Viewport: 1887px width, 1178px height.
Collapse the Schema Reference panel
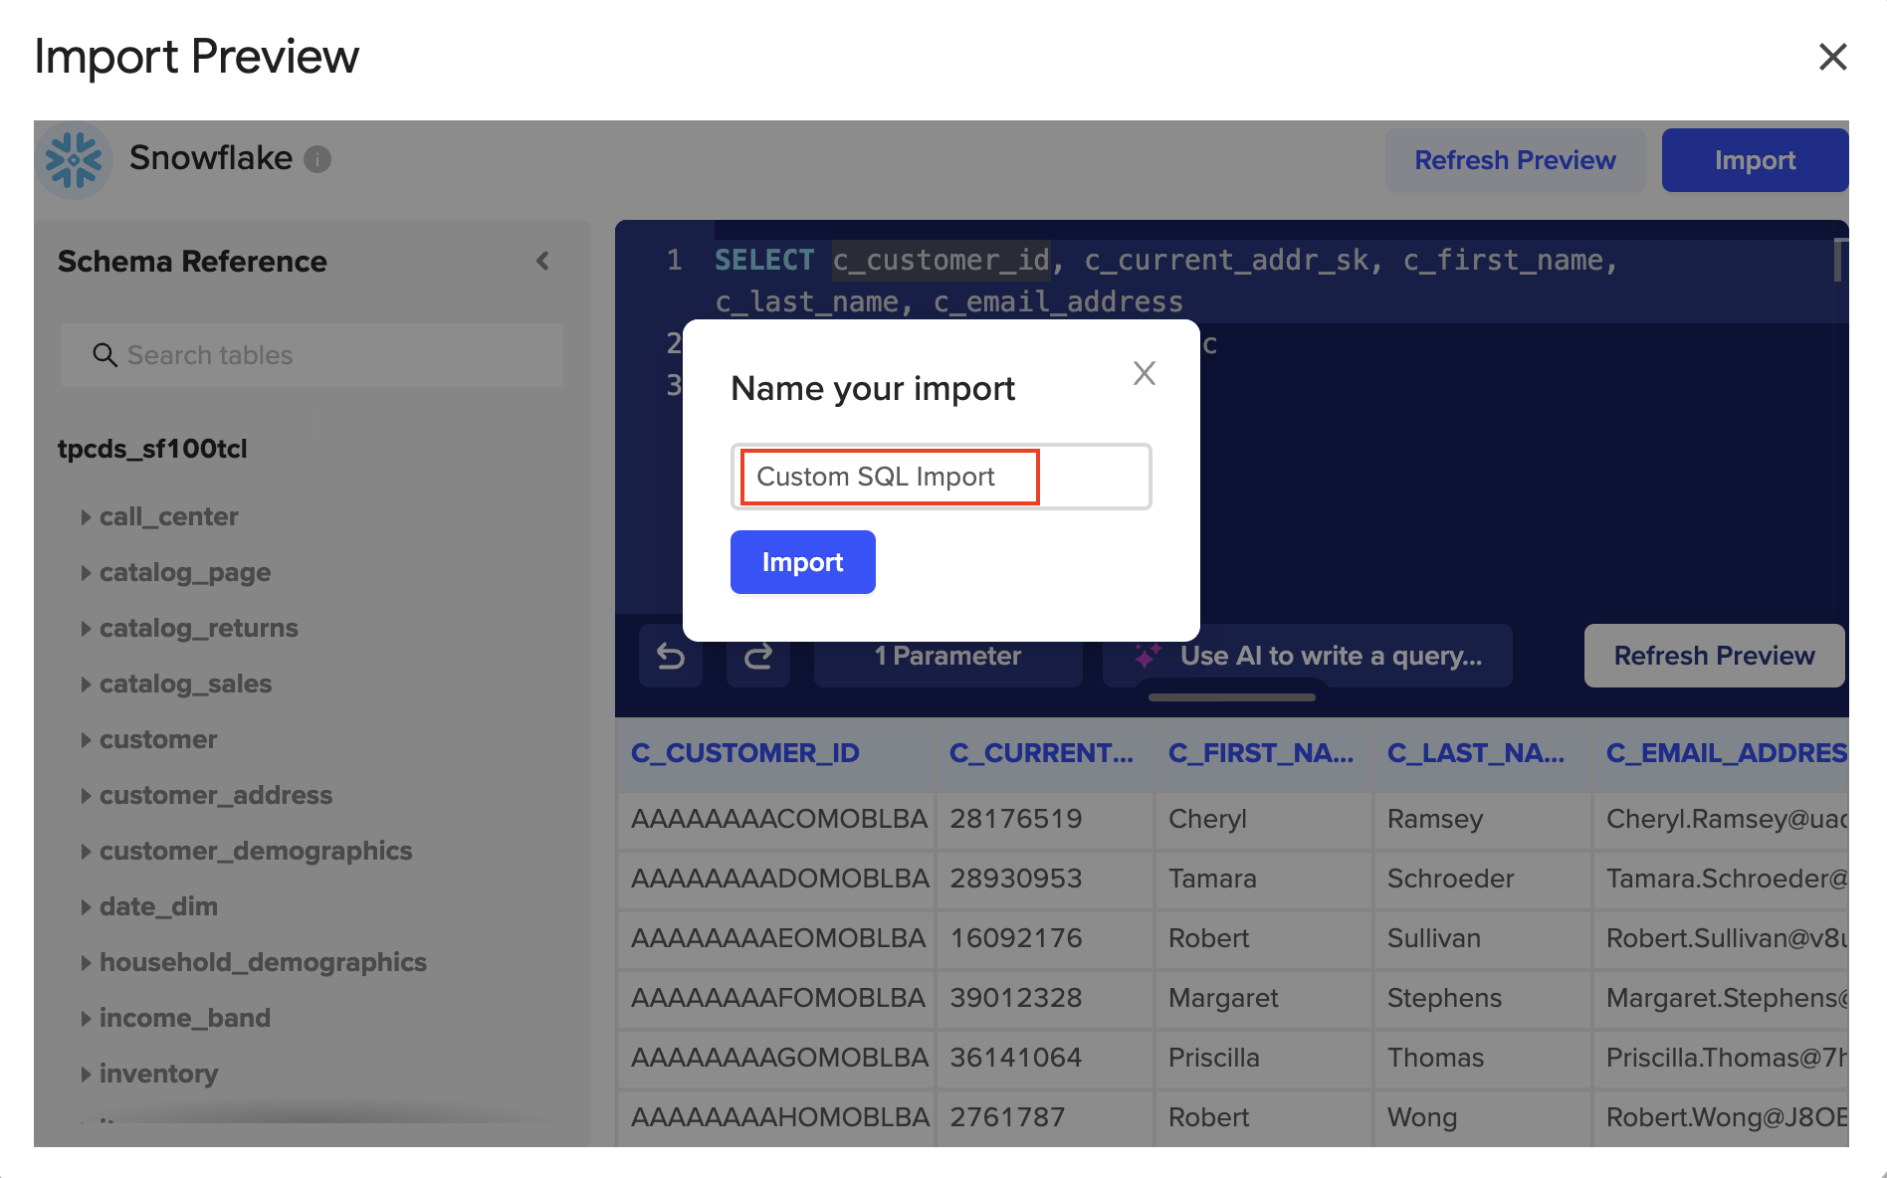(x=542, y=262)
